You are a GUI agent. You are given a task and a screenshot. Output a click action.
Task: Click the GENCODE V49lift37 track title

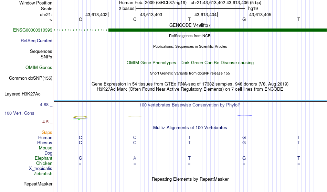point(190,25)
